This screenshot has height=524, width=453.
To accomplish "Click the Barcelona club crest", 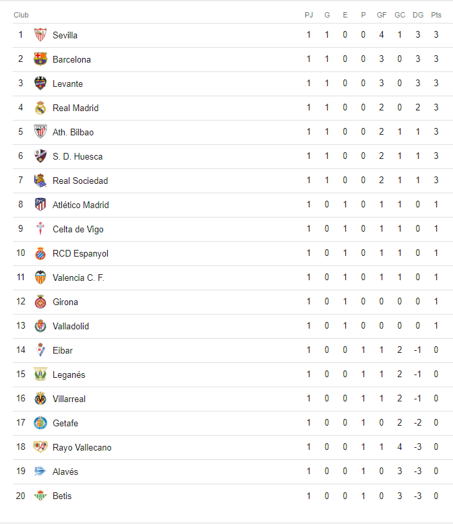I will 40,59.
